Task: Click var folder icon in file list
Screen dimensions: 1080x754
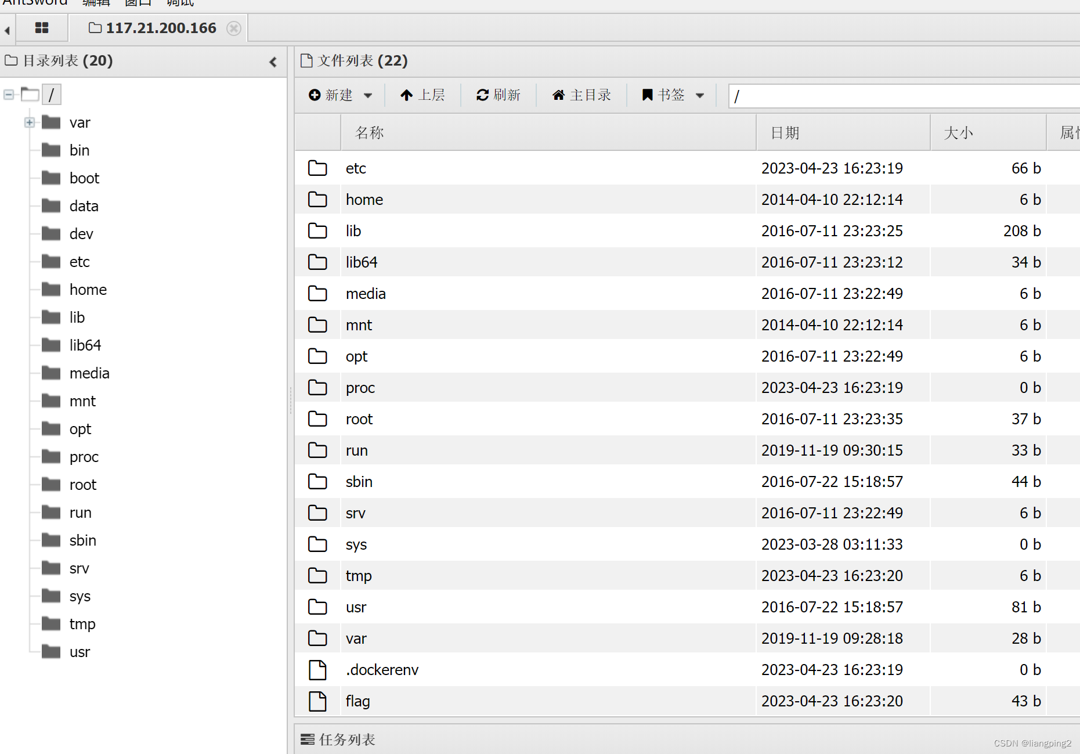Action: pos(317,638)
